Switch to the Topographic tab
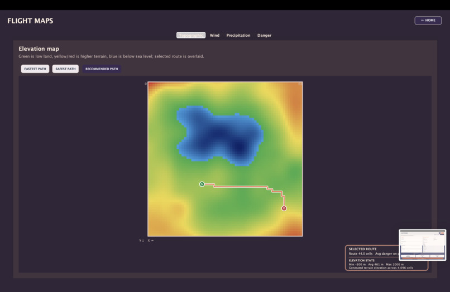Viewport: 450px width, 292px height. pyautogui.click(x=191, y=35)
